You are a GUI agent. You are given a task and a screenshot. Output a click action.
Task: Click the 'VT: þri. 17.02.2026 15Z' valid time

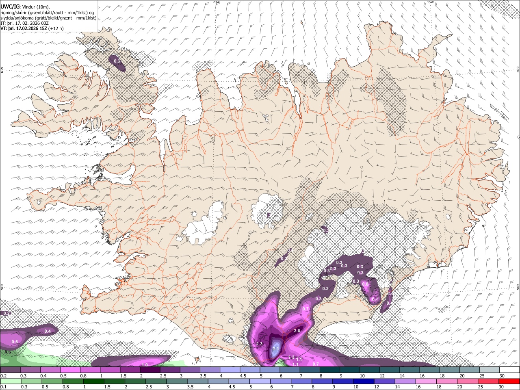click(x=24, y=29)
